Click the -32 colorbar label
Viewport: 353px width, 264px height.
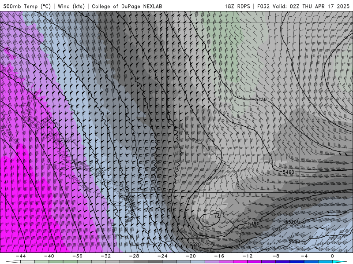point(106,256)
